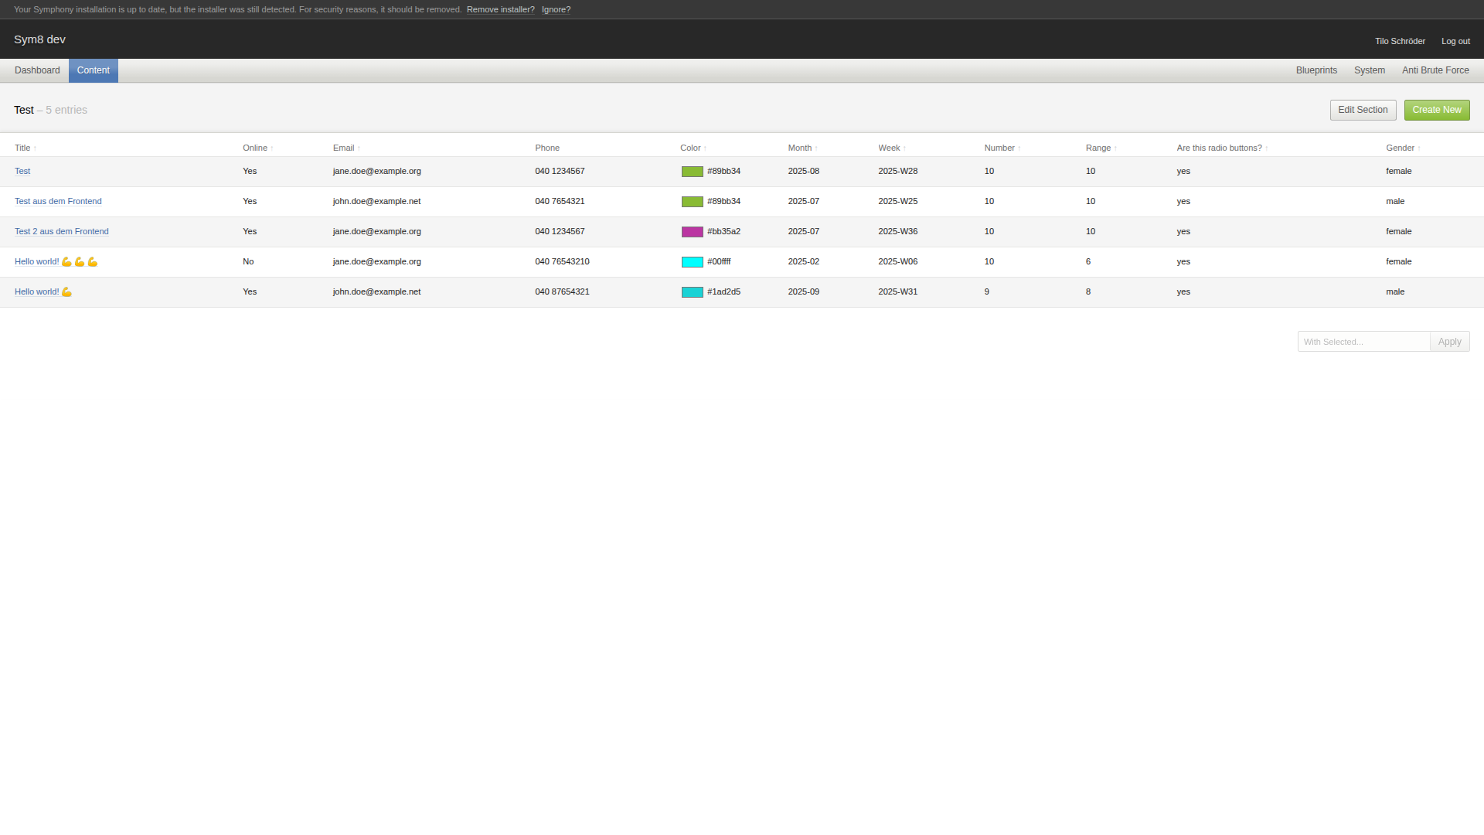Open the With Selected dropdown
1484x835 pixels.
pos(1363,342)
